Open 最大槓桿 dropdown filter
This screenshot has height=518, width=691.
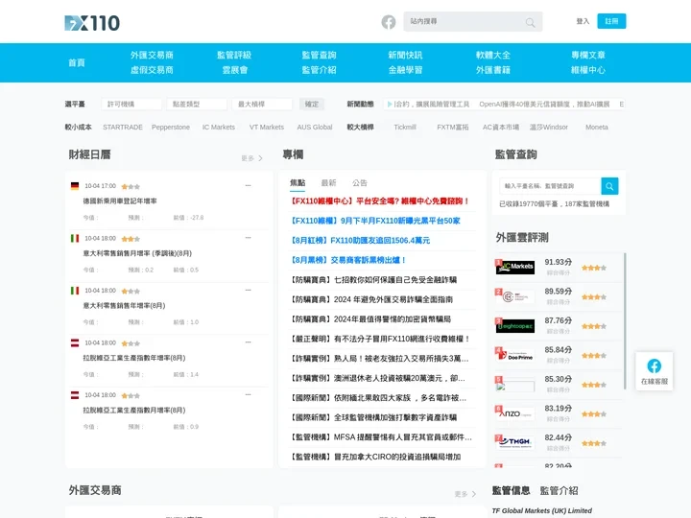click(262, 104)
